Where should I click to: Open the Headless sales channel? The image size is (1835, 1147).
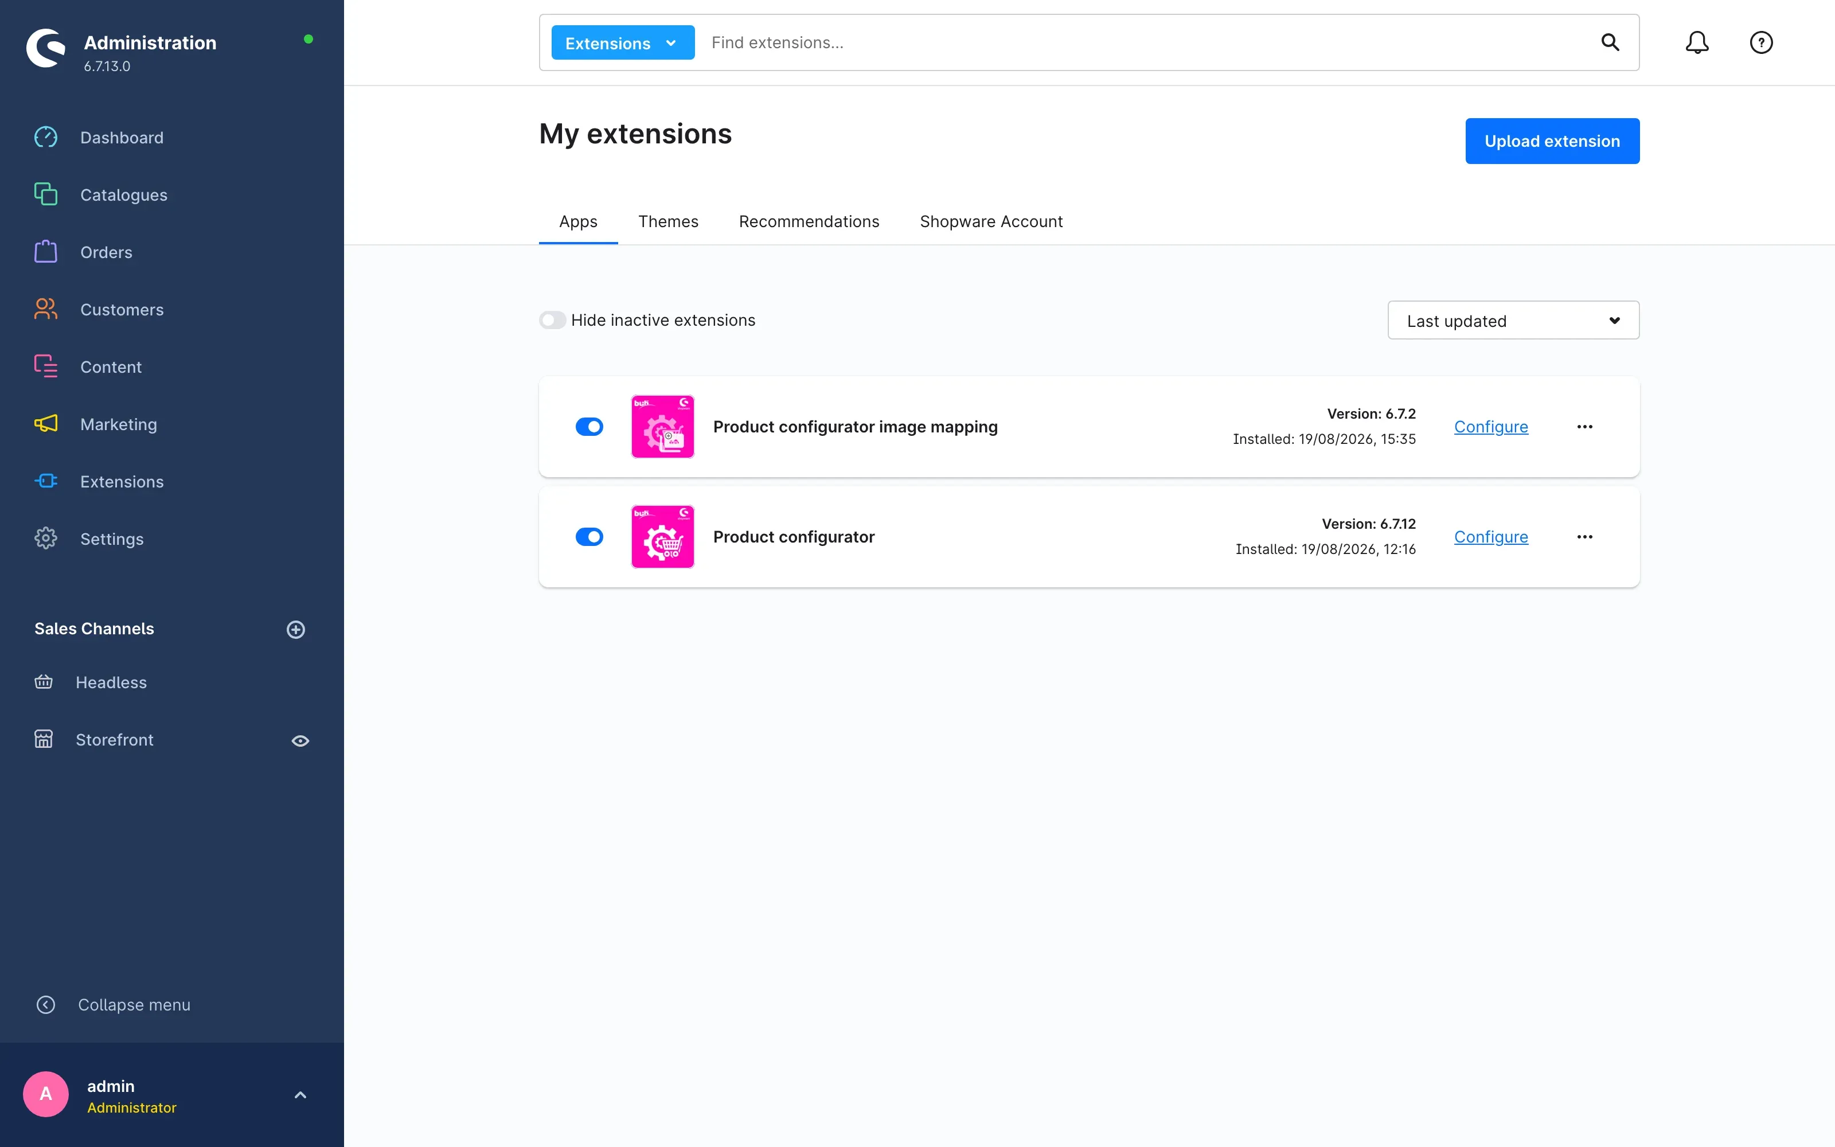111,682
